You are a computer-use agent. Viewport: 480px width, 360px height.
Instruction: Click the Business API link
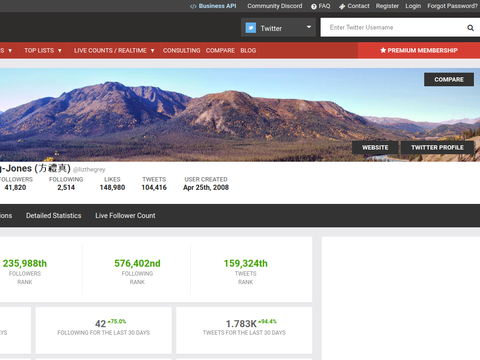(x=217, y=6)
